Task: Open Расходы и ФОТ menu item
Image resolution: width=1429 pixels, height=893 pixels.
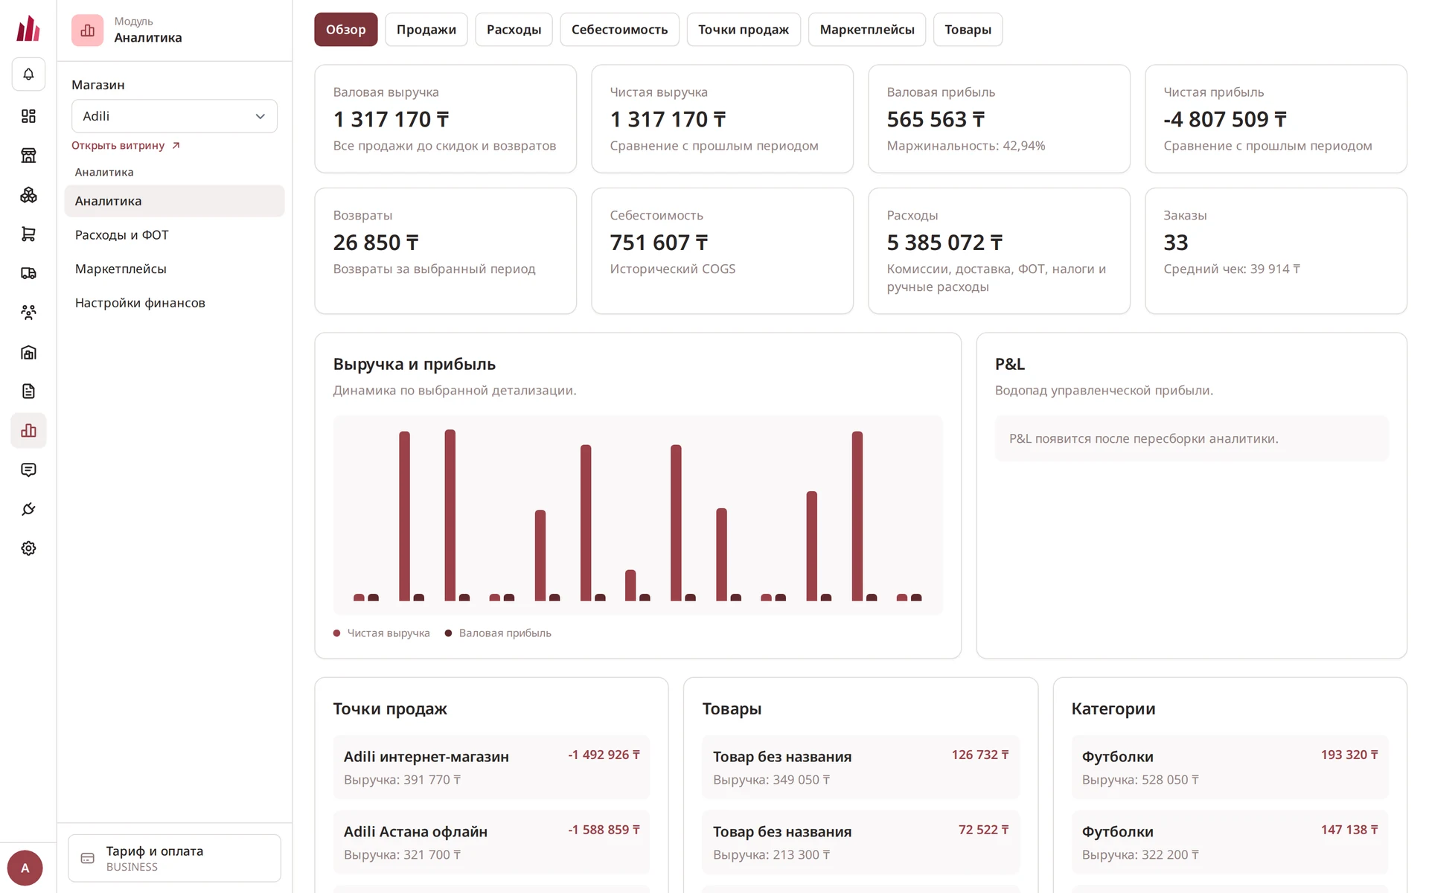Action: tap(174, 235)
